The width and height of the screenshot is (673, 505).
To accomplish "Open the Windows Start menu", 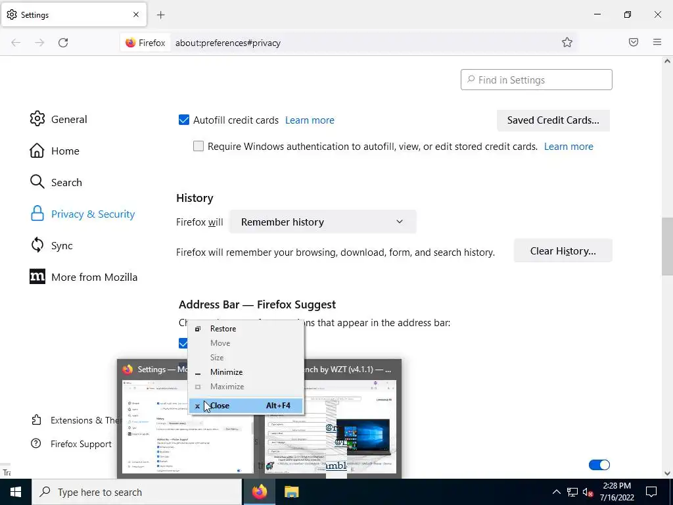I will tap(16, 492).
